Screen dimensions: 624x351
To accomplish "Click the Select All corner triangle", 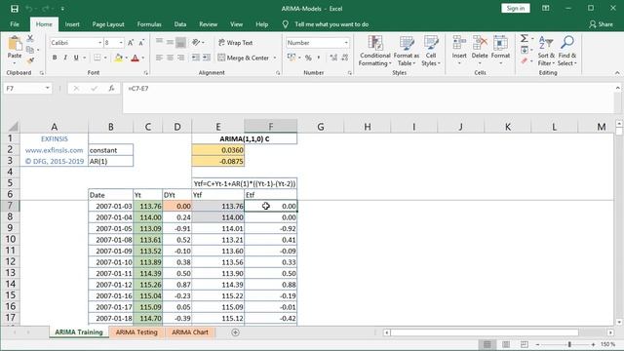I will pyautogui.click(x=14, y=127).
